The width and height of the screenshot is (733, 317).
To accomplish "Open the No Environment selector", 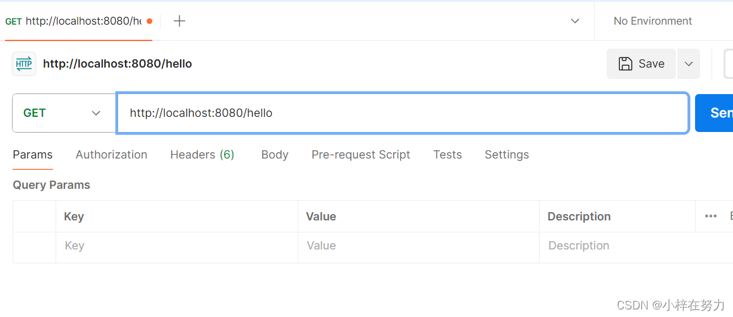I will (653, 21).
